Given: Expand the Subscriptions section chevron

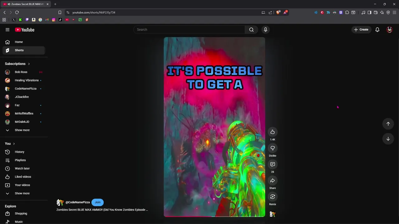Looking at the screenshot, I should (29, 64).
